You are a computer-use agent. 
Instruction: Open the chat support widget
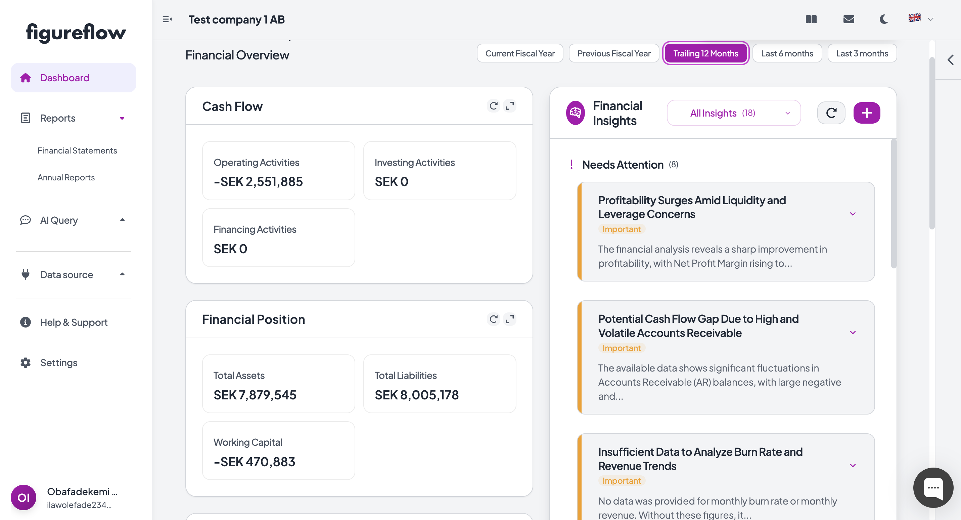[933, 487]
